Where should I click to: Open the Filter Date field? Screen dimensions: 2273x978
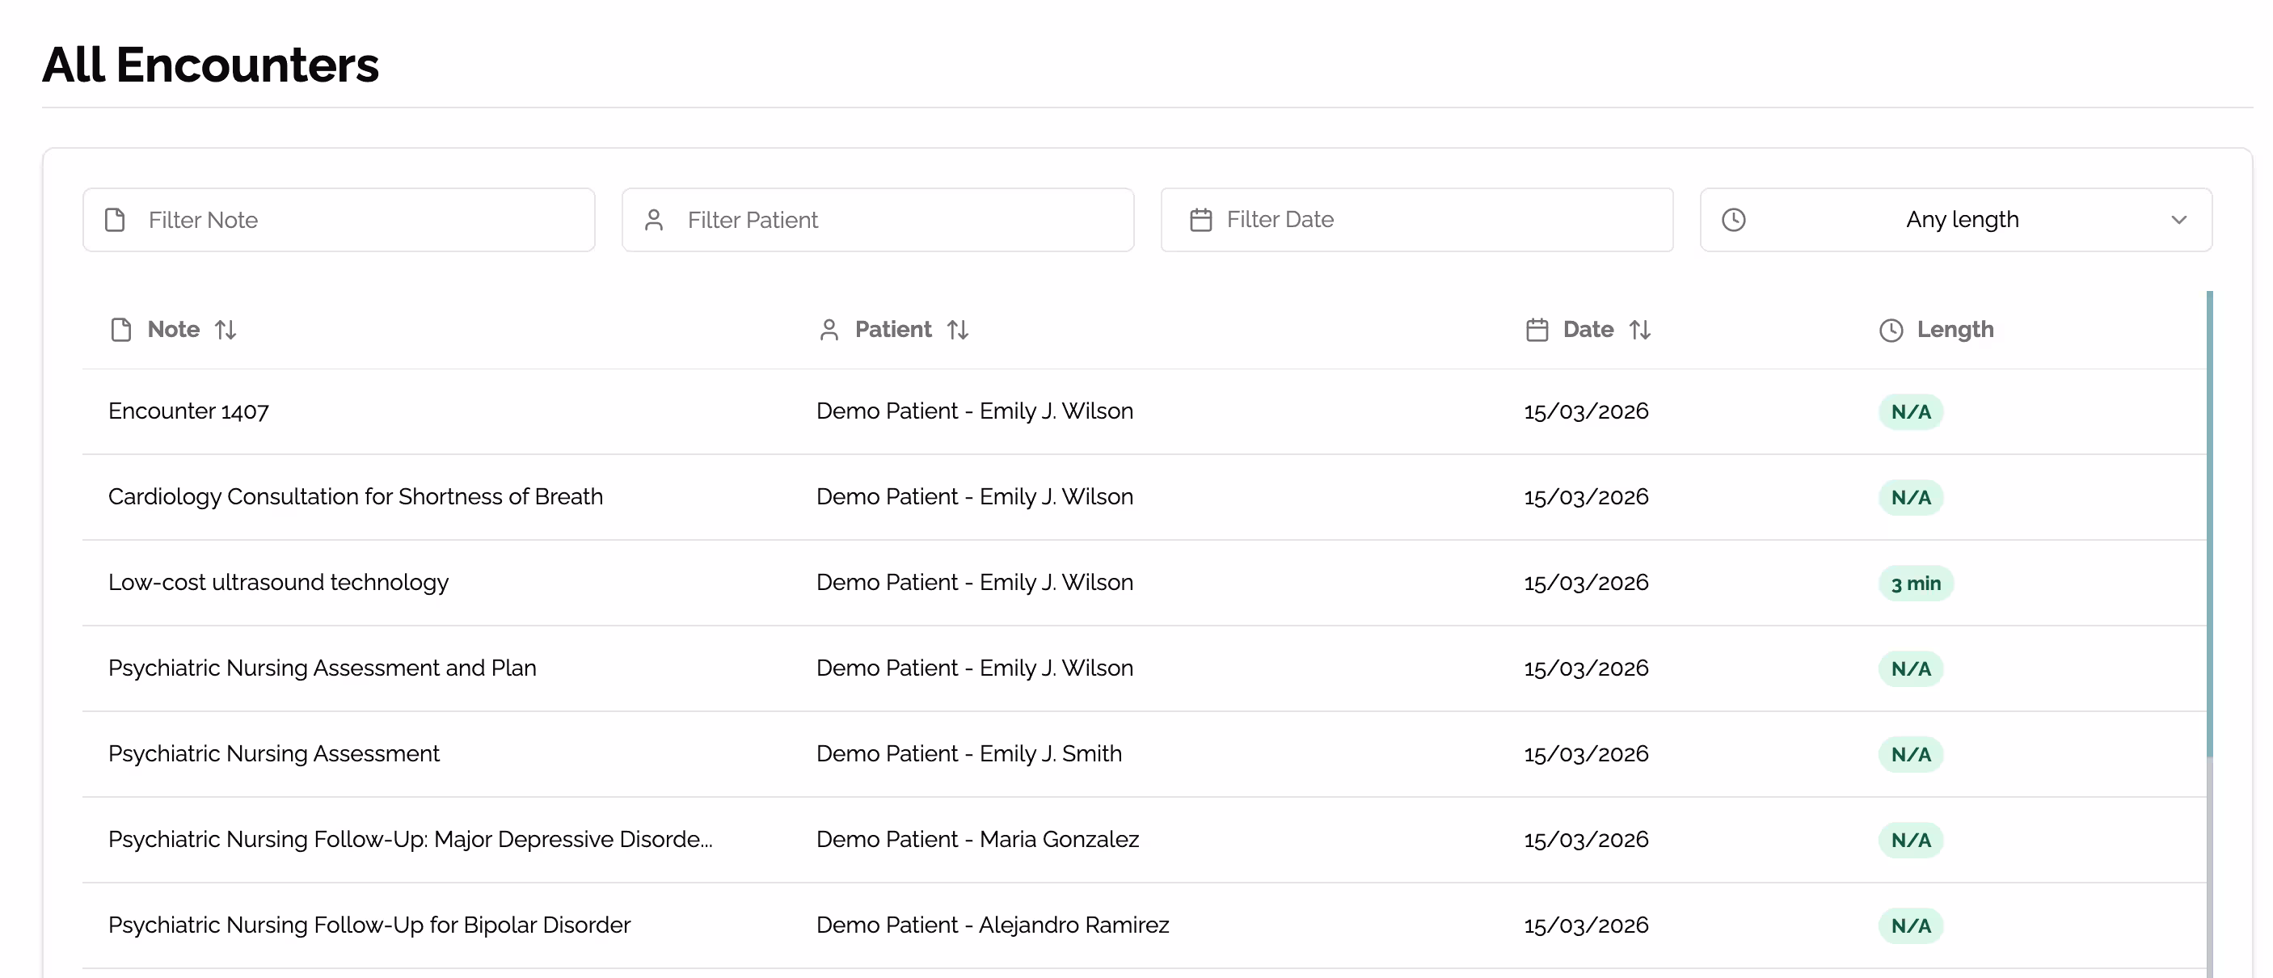point(1417,220)
